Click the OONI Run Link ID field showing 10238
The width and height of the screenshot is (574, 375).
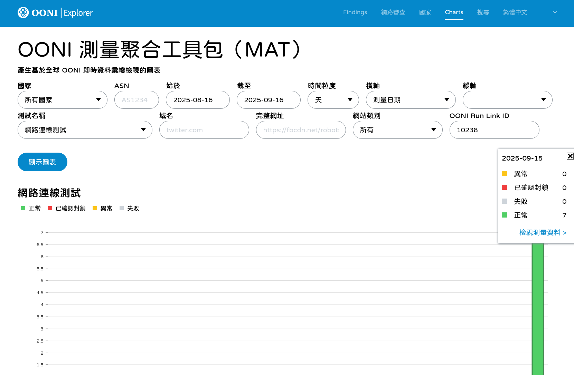click(x=494, y=130)
